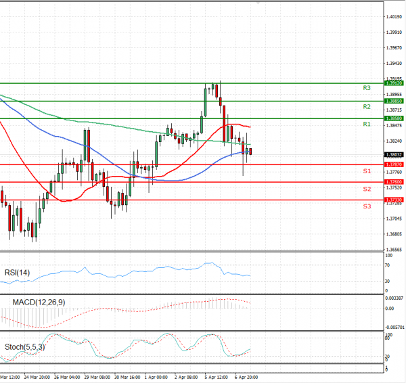This screenshot has width=406, height=383.
Task: Click the 1.38240 price axis value
Action: [x=394, y=141]
